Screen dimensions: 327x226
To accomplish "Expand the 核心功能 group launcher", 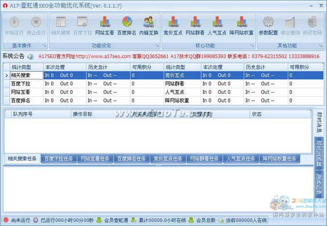I will coord(252,45).
